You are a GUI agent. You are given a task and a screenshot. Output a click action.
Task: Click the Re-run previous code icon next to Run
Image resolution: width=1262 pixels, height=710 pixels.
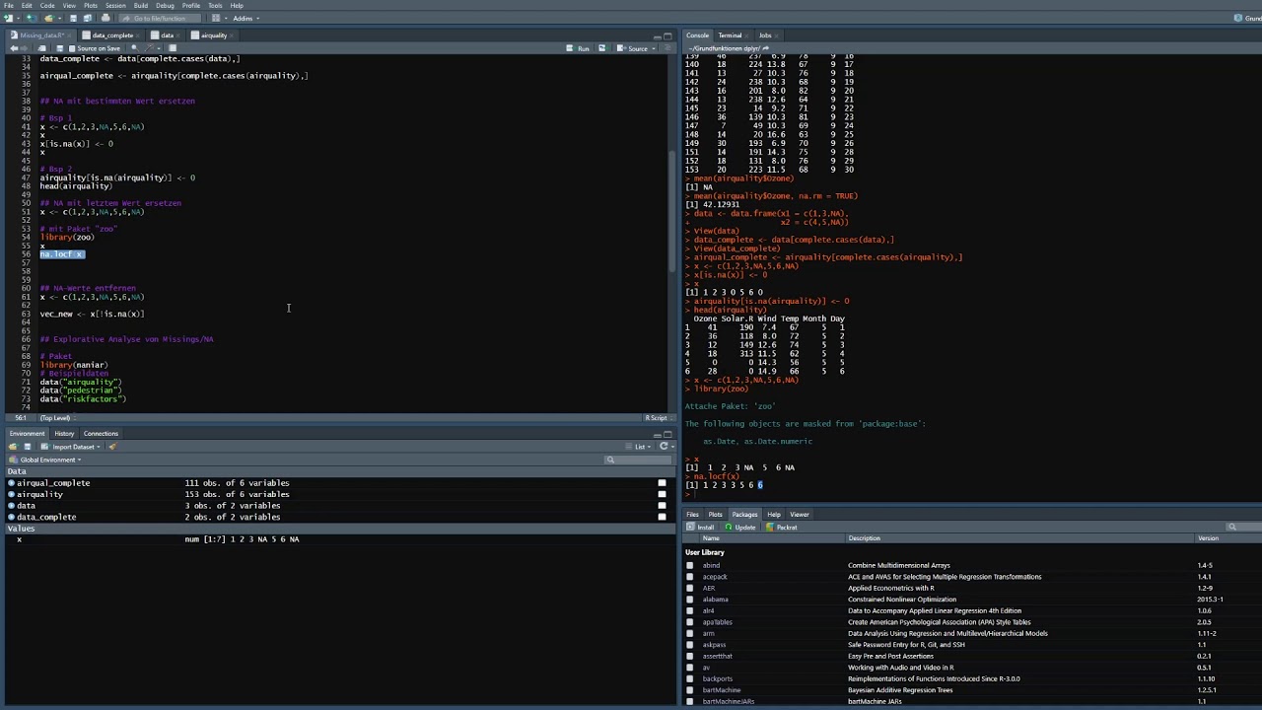click(x=602, y=48)
